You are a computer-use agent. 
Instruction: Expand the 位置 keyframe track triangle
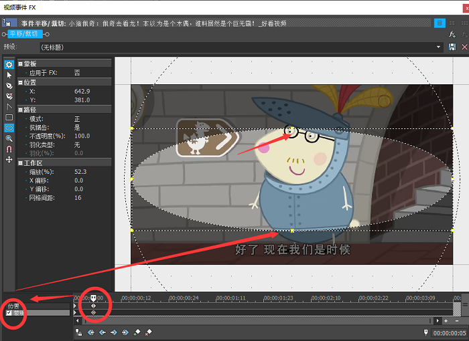pos(75,306)
